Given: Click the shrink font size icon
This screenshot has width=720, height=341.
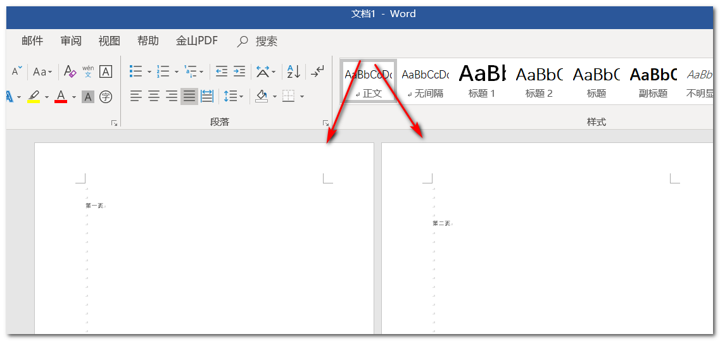Looking at the screenshot, I should click(x=16, y=71).
